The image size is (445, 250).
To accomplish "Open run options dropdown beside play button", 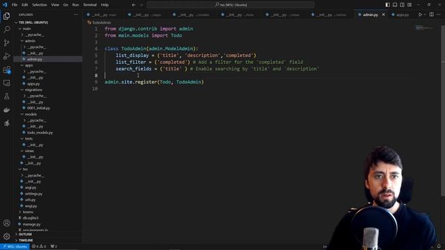I will (425, 15).
